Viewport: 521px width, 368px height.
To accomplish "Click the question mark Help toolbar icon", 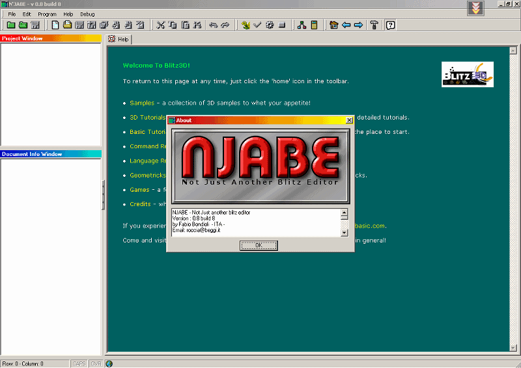I will 390,25.
